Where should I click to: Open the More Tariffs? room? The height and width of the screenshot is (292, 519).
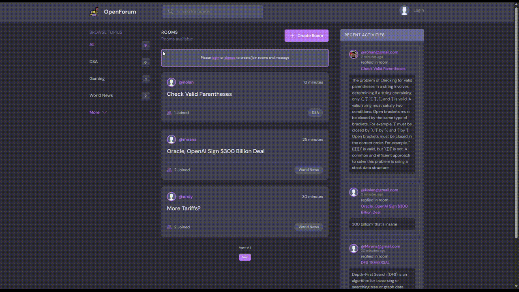[184, 208]
